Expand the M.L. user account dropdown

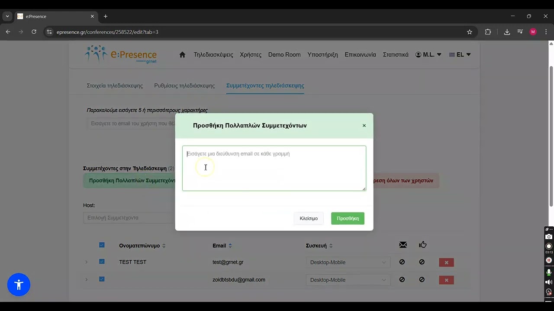(428, 55)
